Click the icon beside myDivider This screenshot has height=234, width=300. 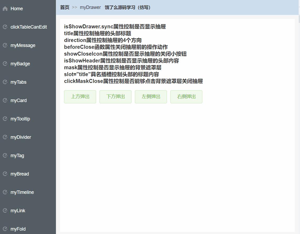click(5, 137)
